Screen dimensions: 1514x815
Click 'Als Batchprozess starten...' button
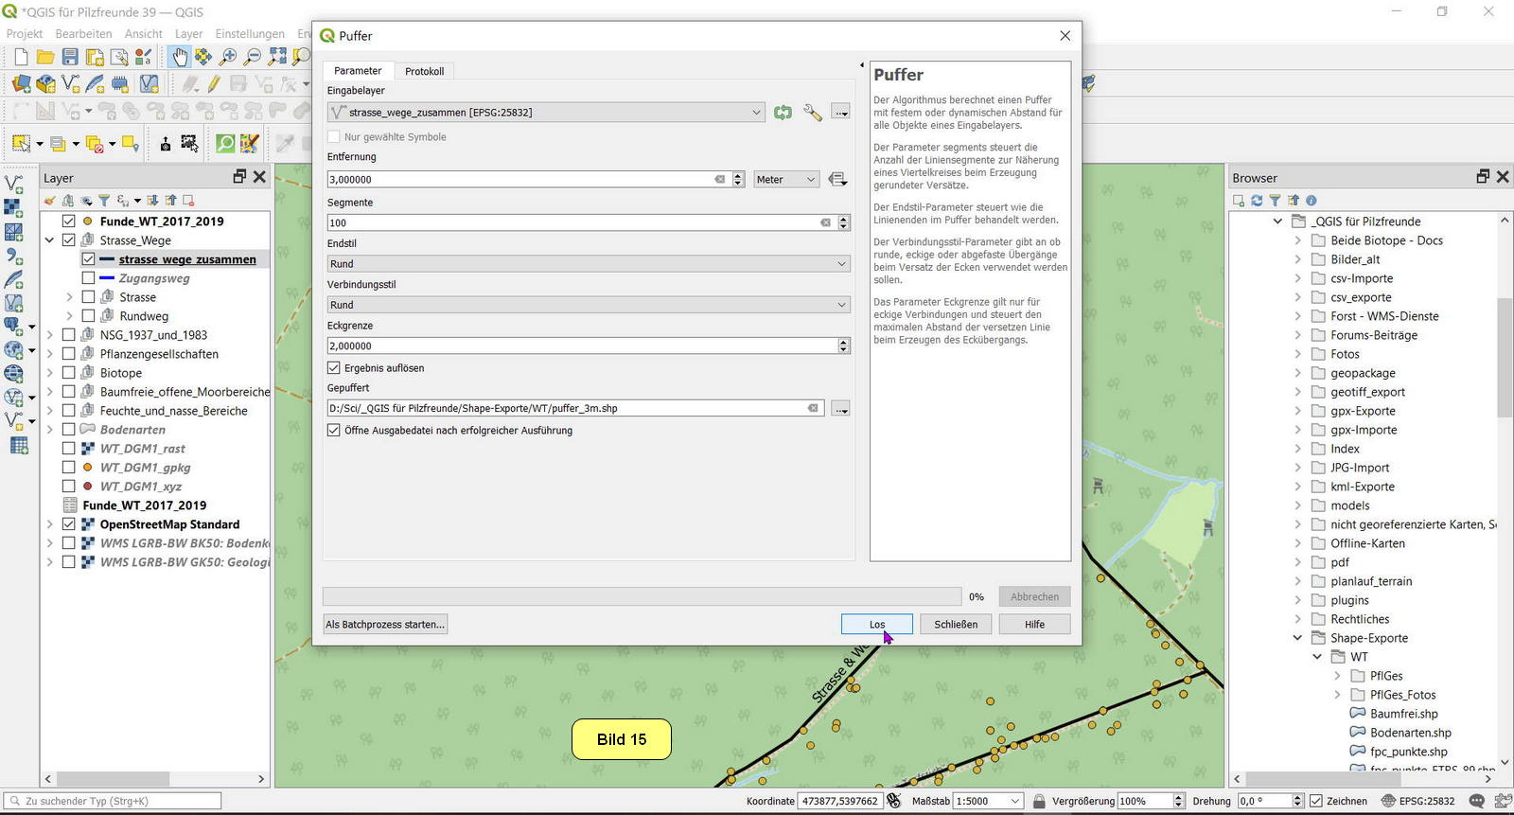tap(385, 625)
